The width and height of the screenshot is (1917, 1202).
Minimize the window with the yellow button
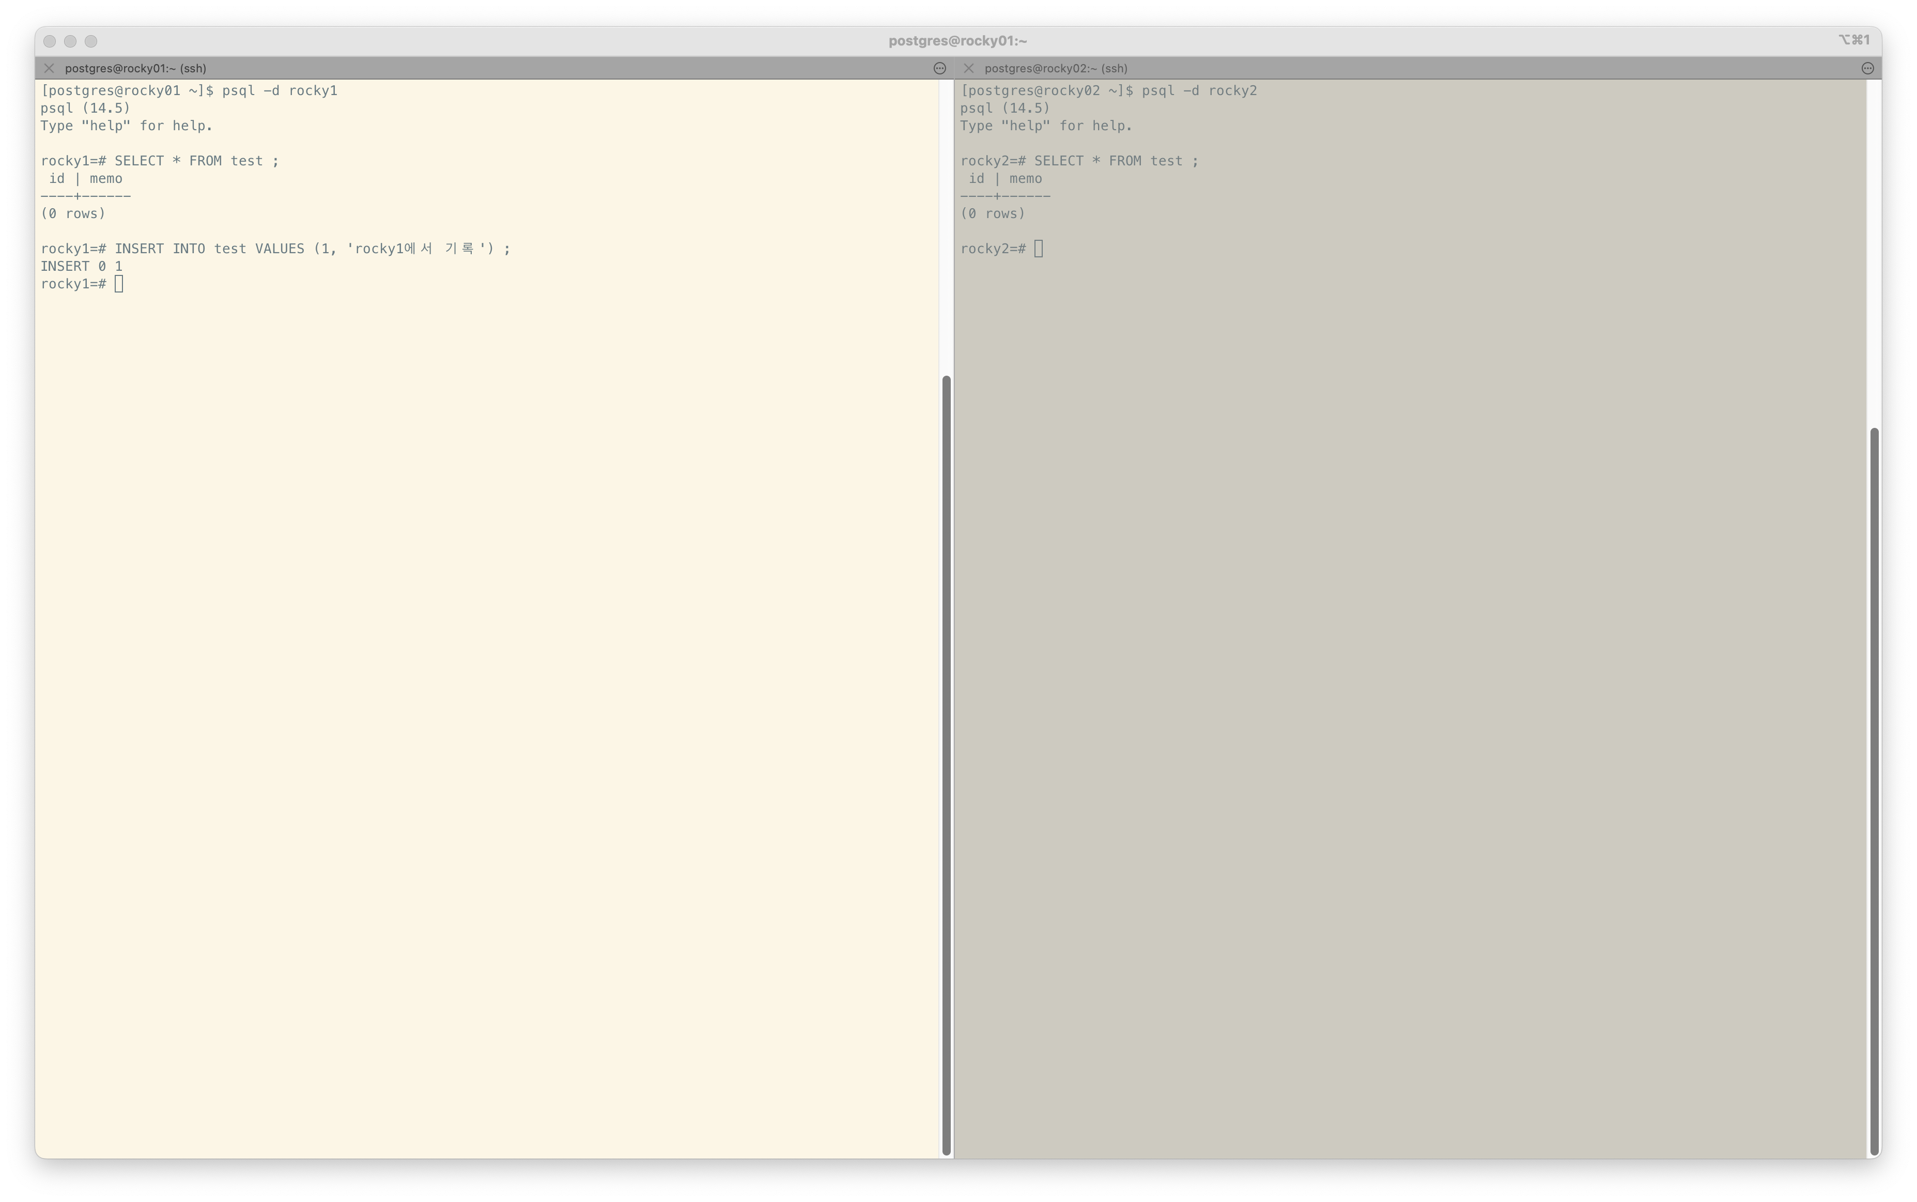point(71,41)
